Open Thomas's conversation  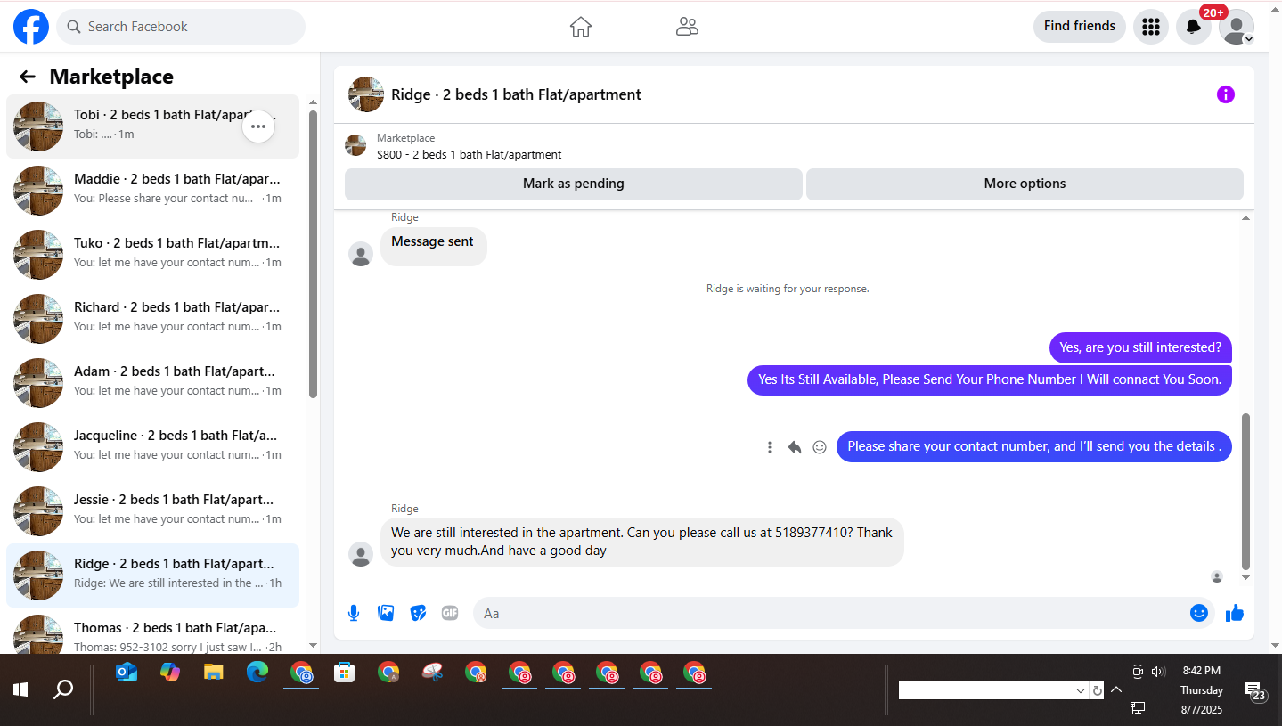152,631
